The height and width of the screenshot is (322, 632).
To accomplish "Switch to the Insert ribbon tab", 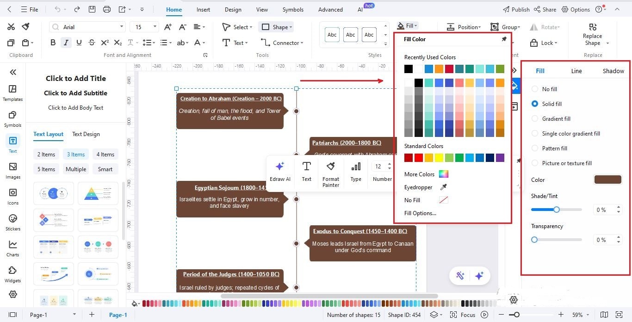I will [x=203, y=9].
